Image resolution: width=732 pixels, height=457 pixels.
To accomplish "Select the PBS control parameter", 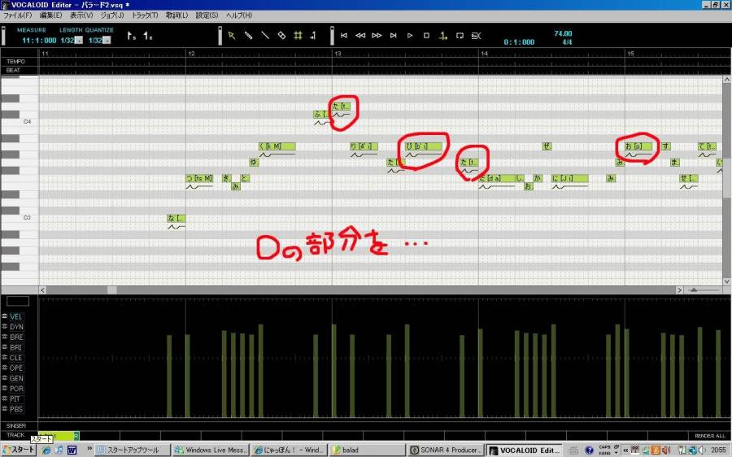I will coord(16,409).
